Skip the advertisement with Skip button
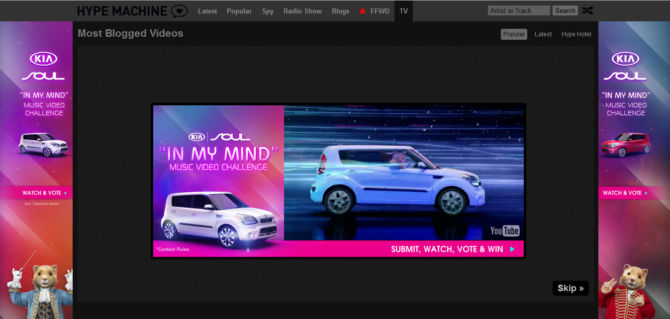This screenshot has height=319, width=670. coord(571,288)
